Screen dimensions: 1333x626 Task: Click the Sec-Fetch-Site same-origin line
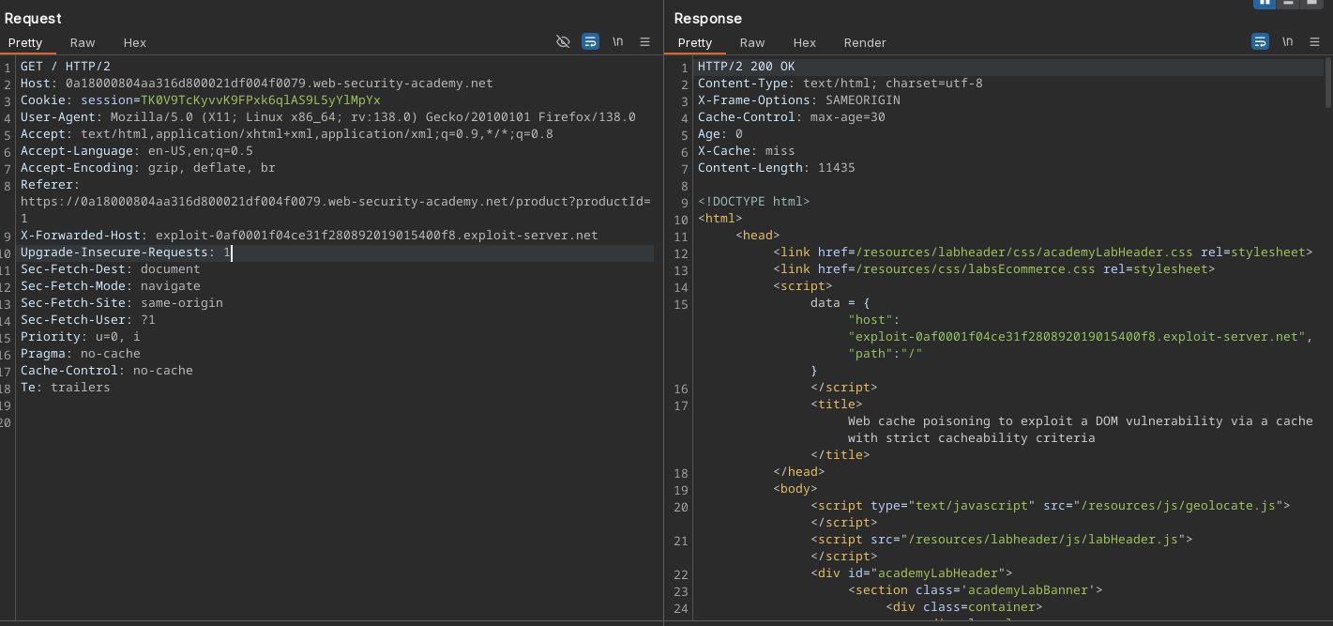click(x=122, y=302)
